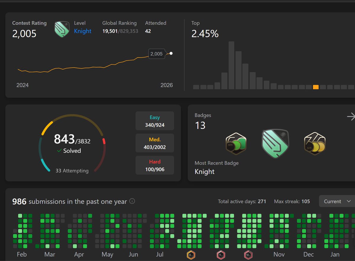Click the Contest Rating value 2,005

coord(24,34)
